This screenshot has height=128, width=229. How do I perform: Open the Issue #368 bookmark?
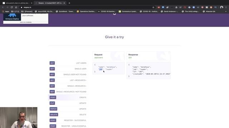(x=44, y=11)
